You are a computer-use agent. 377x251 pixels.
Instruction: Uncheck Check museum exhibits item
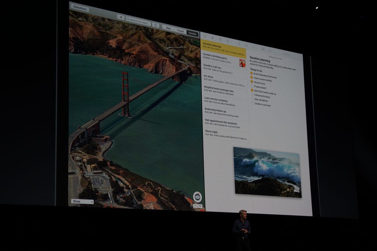(x=251, y=77)
